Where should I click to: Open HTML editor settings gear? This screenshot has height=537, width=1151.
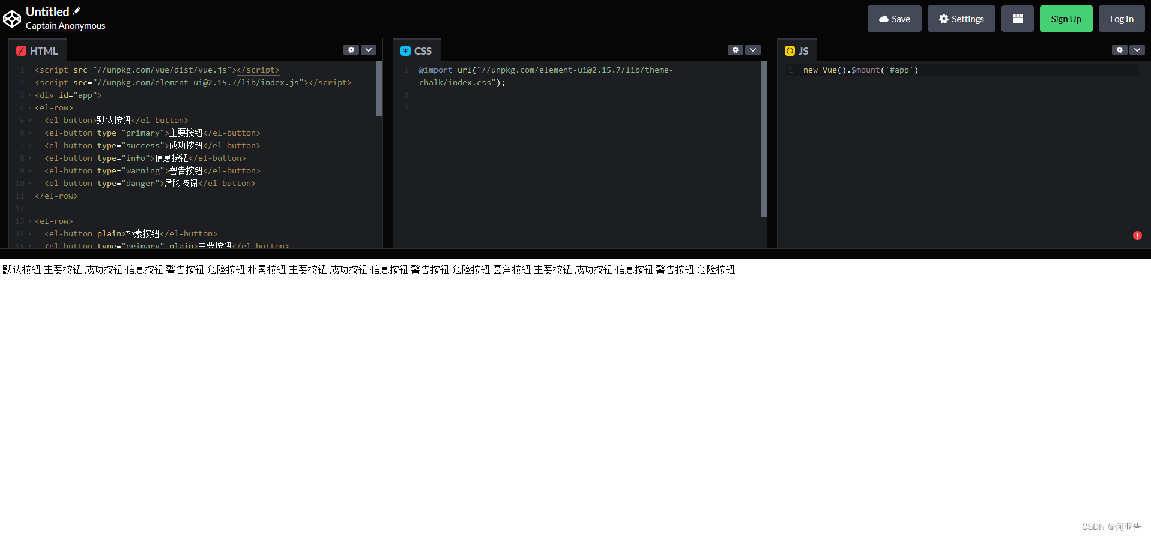tap(351, 50)
